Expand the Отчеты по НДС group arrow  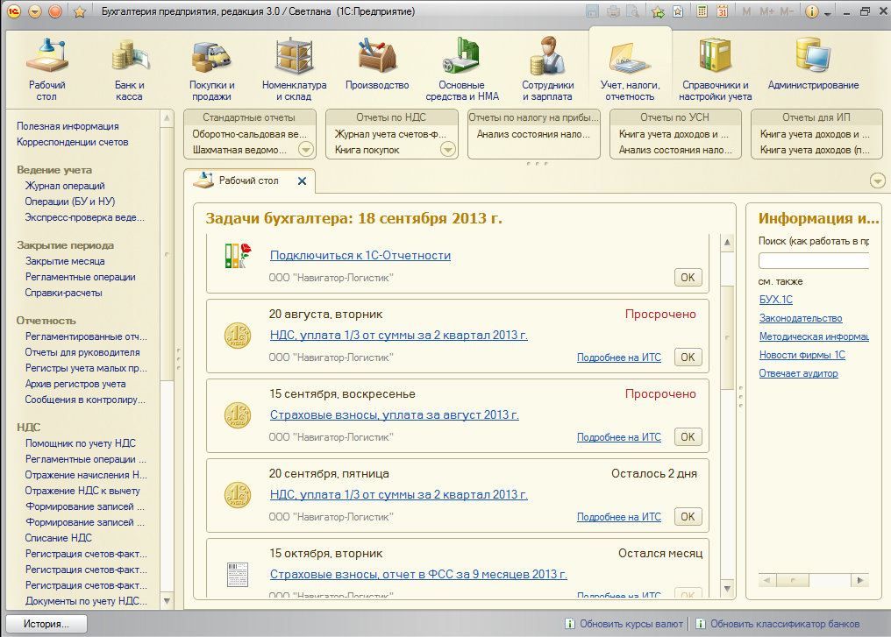click(448, 149)
